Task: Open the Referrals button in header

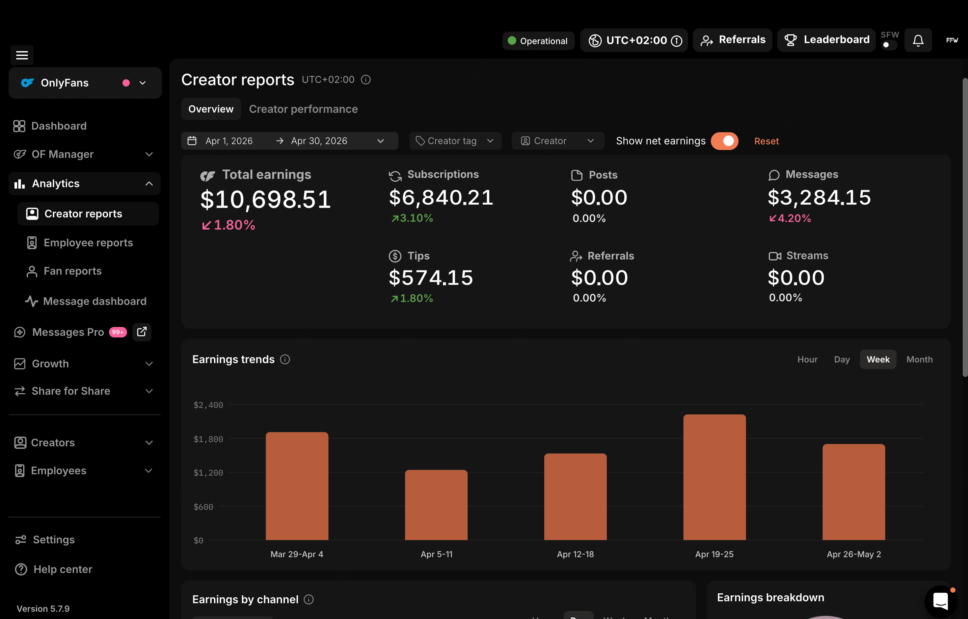Action: [x=732, y=40]
